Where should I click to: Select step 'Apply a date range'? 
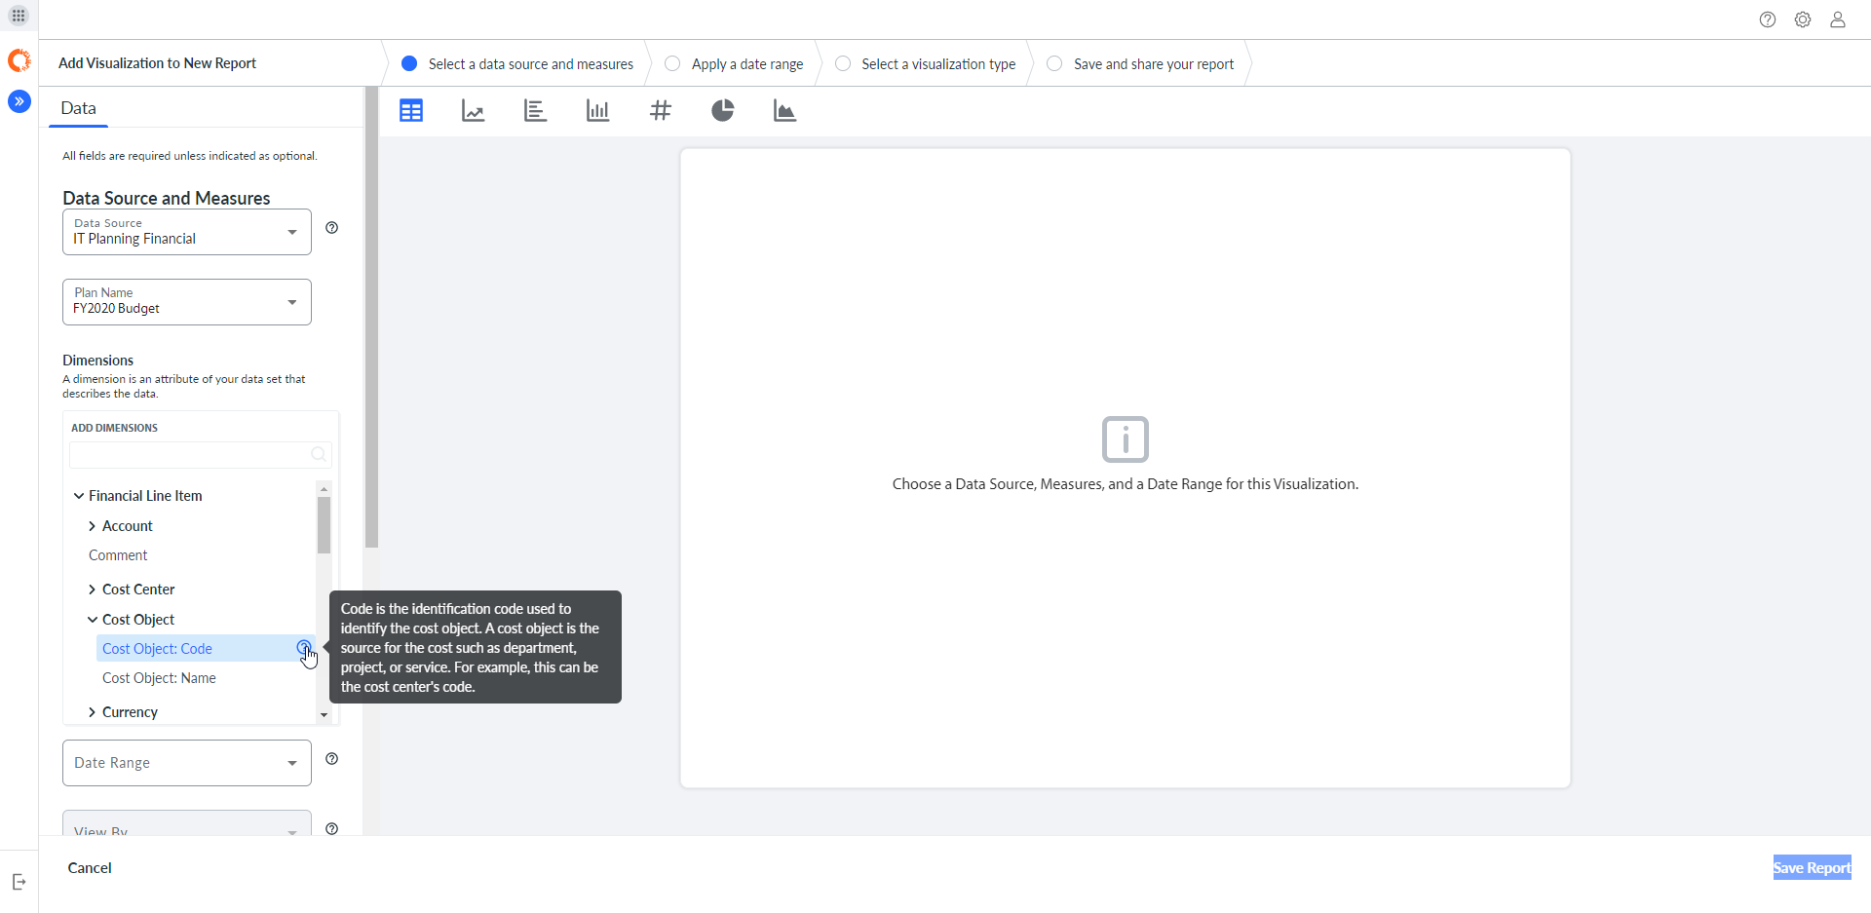(x=735, y=63)
